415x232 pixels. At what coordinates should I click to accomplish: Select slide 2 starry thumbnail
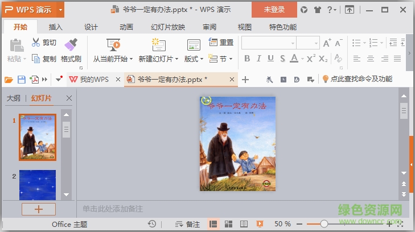[x=38, y=185]
